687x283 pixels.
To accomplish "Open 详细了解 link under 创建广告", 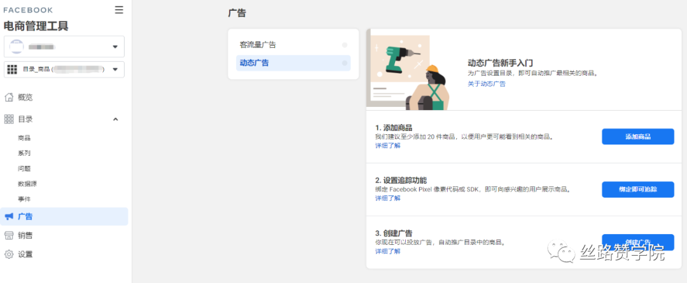I will click(x=388, y=251).
